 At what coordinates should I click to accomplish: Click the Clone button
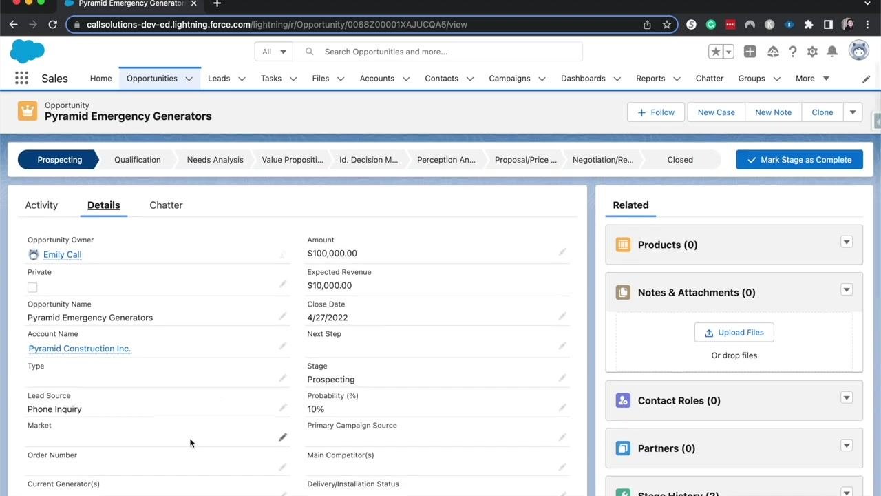point(822,112)
